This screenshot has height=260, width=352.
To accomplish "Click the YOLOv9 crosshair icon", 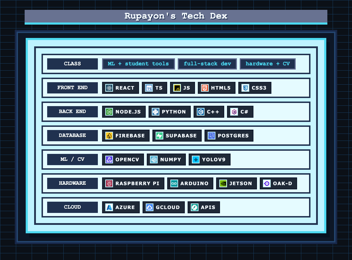I will tap(196, 160).
